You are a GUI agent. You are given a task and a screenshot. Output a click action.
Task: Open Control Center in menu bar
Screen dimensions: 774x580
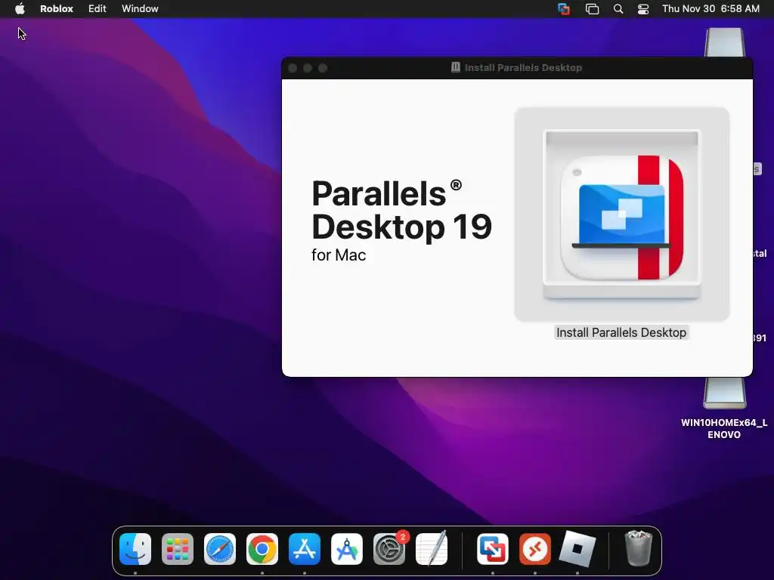pyautogui.click(x=642, y=9)
